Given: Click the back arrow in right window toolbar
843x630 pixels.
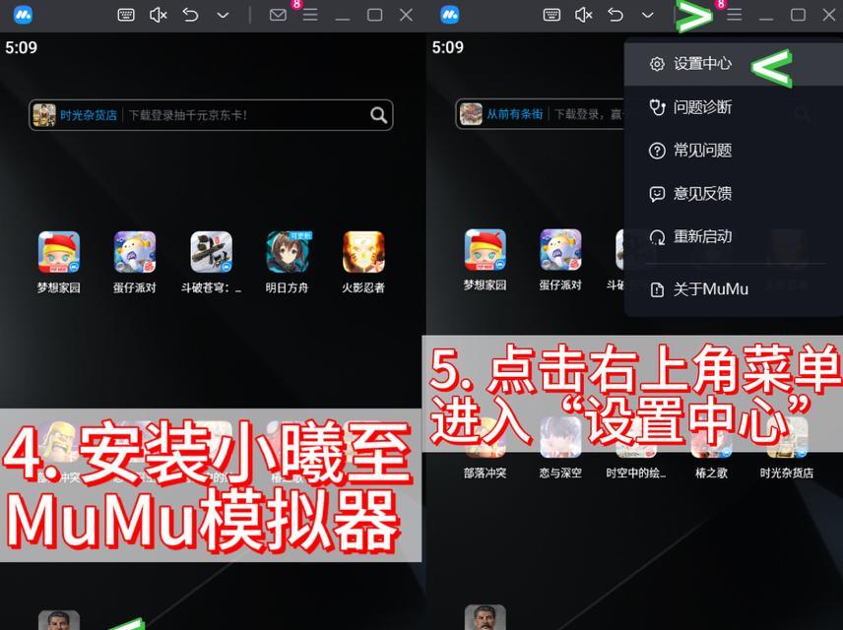Looking at the screenshot, I should coord(616,15).
